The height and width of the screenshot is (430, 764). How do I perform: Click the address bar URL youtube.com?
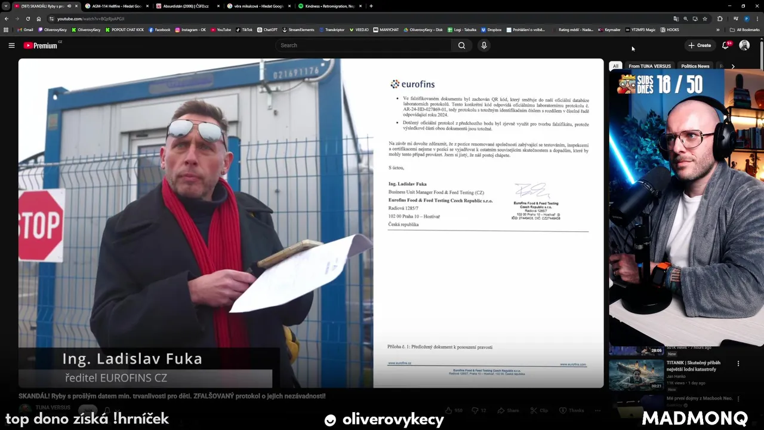tap(91, 19)
